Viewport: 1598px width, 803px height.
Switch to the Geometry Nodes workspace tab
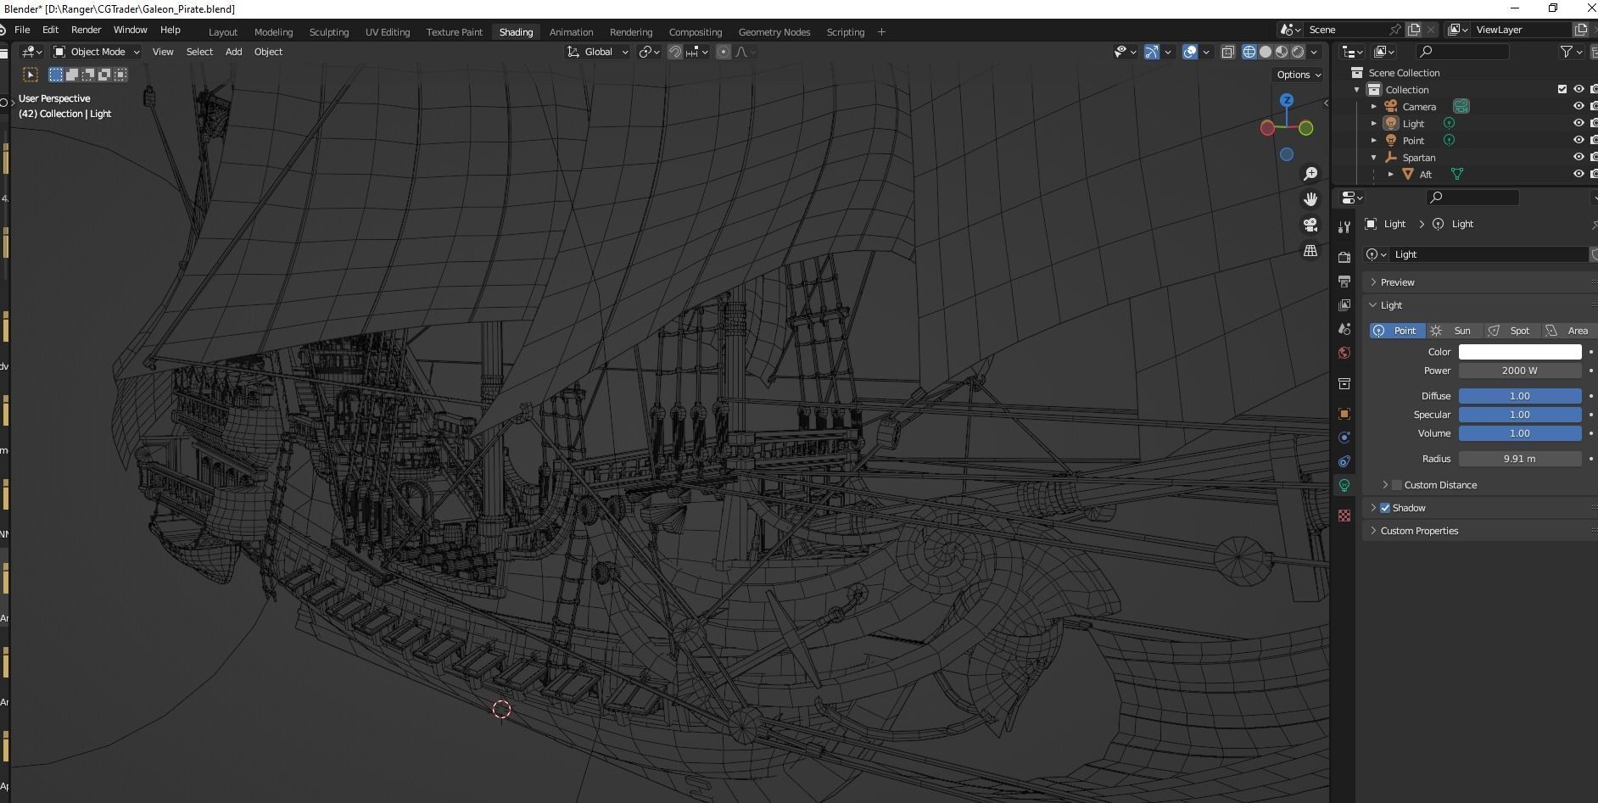pos(774,32)
